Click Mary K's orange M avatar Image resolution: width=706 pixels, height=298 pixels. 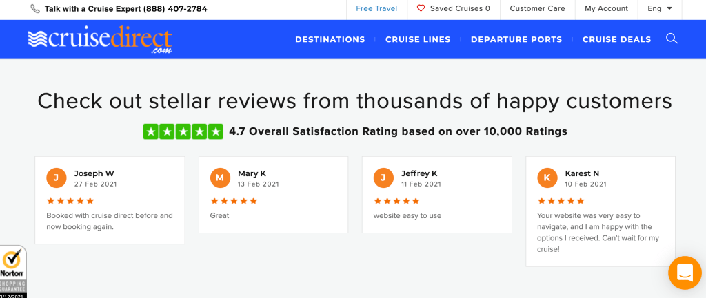pos(220,178)
